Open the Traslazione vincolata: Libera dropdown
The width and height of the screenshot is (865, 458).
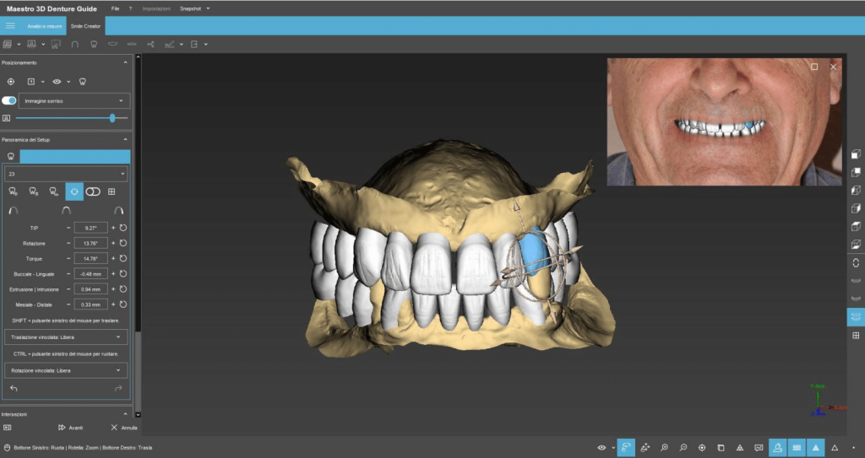[68, 337]
